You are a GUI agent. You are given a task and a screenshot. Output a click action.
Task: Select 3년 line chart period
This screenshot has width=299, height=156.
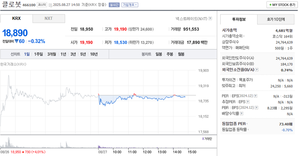(x=73, y=54)
